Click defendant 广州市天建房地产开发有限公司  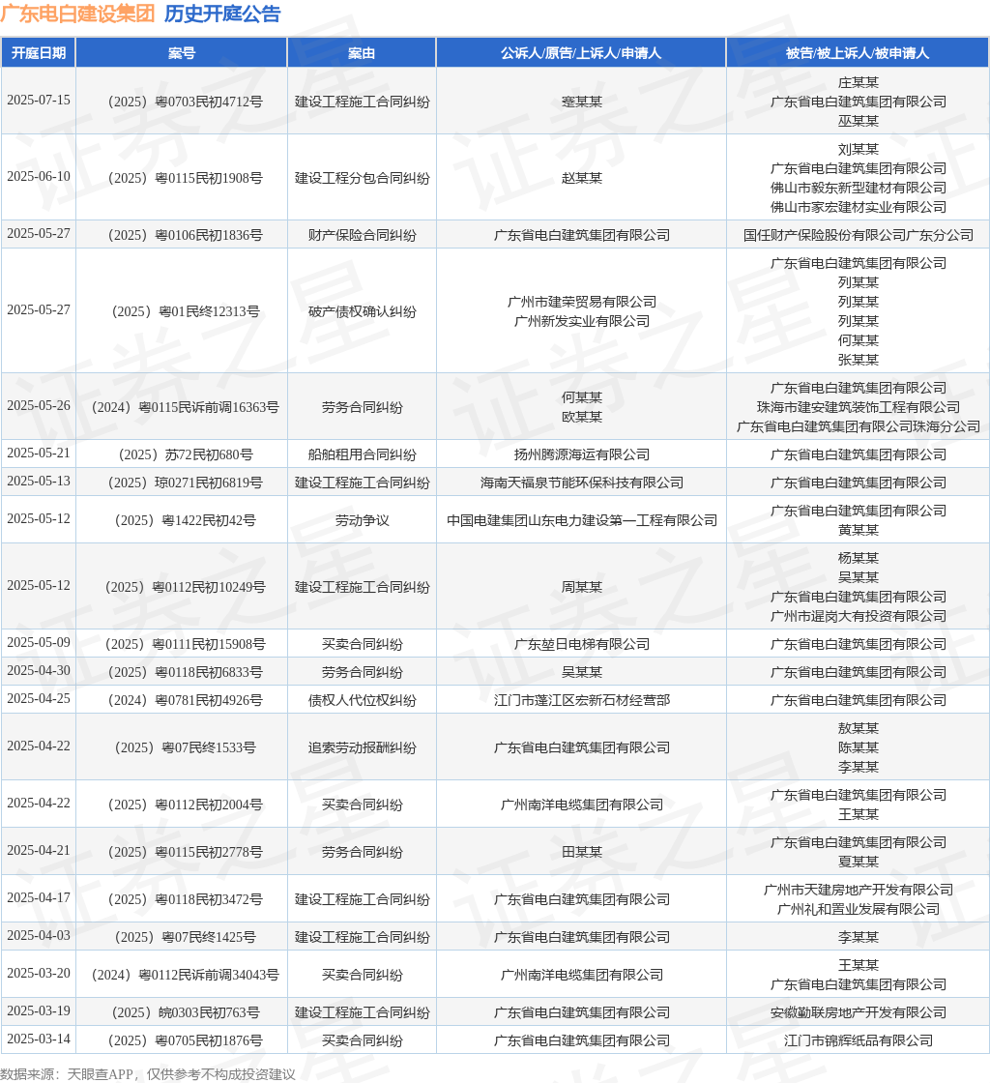[x=859, y=891]
